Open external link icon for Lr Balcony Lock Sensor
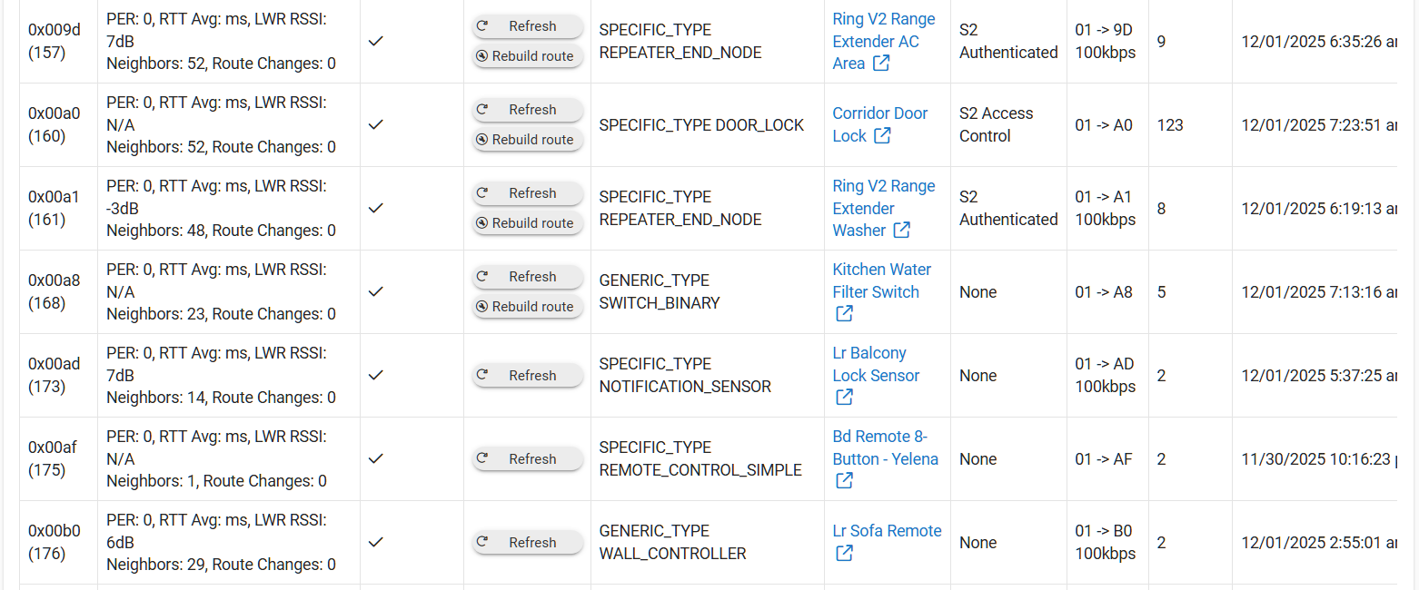 (844, 398)
